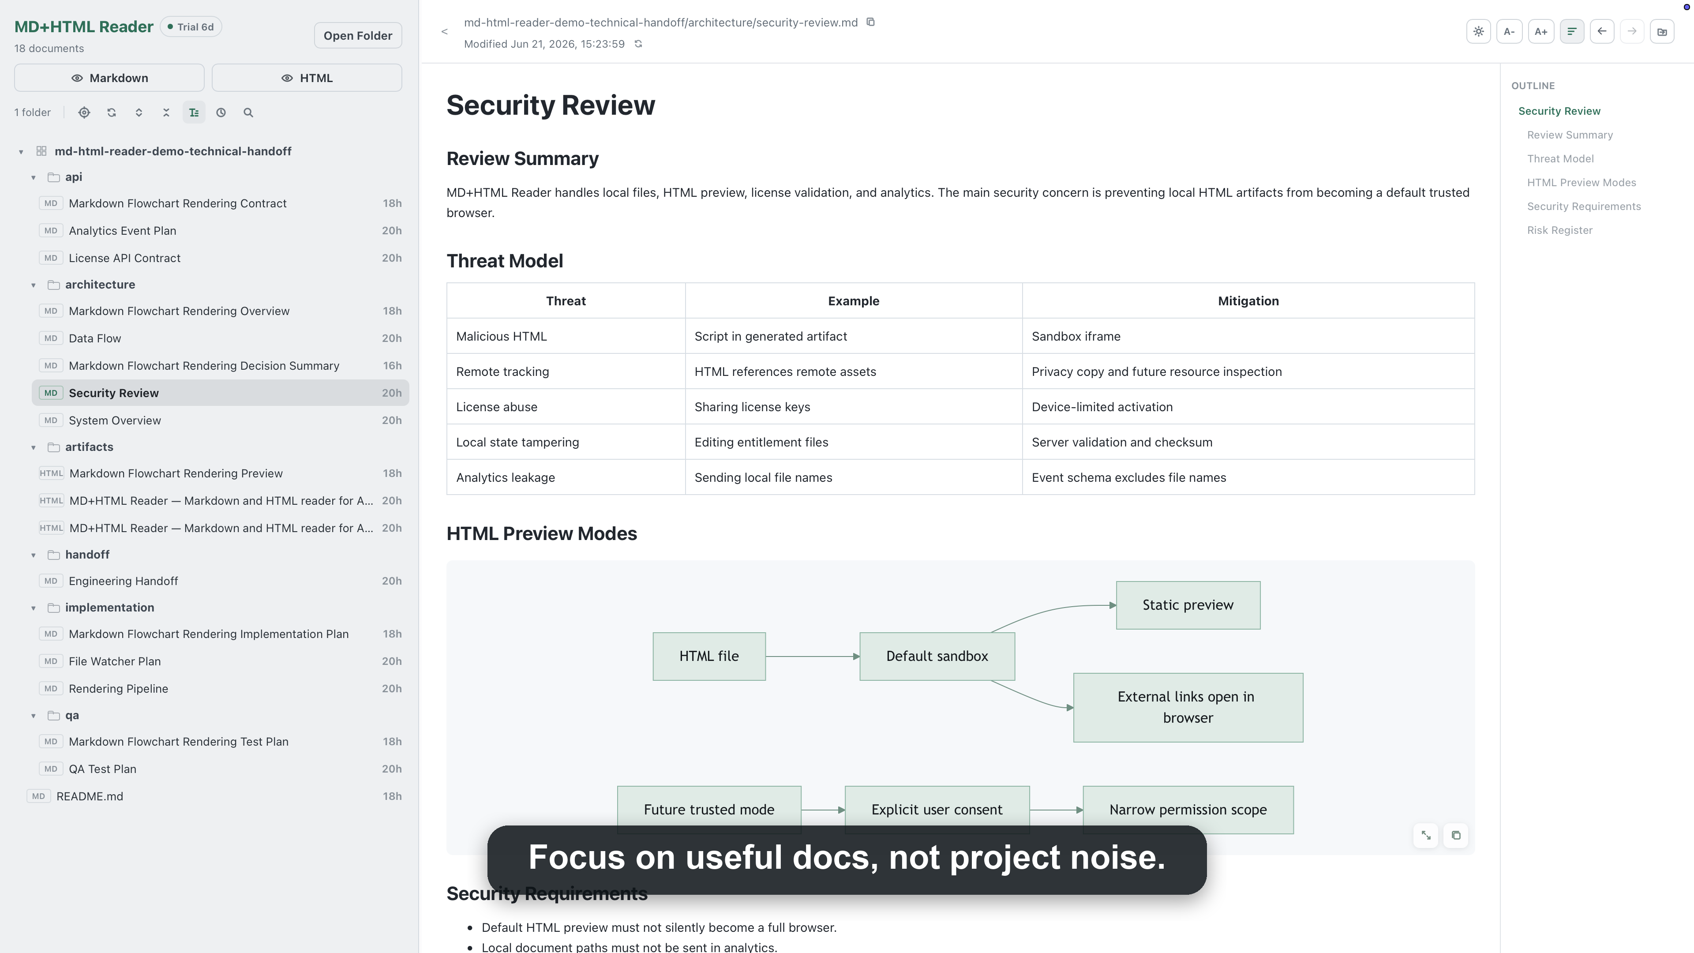This screenshot has height=953, width=1694.
Task: Click the HTML badge of Markdown Flowchart Rendering Preview
Action: (51, 473)
